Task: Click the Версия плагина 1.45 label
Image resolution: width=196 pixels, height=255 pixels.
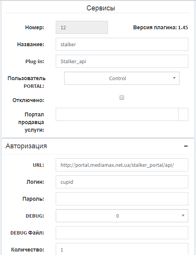Action: click(x=161, y=27)
